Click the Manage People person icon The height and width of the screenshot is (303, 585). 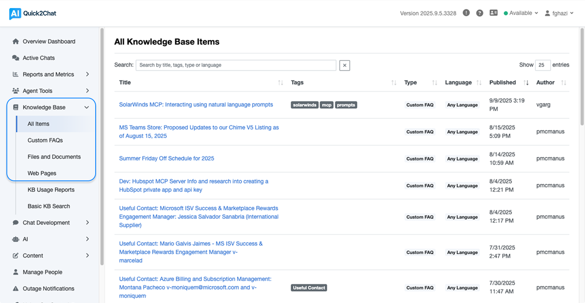[16, 272]
